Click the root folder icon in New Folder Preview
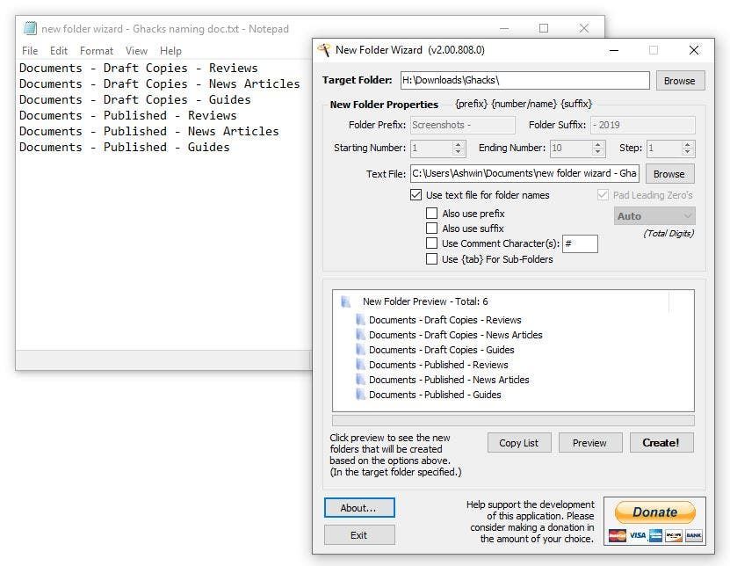 [345, 301]
